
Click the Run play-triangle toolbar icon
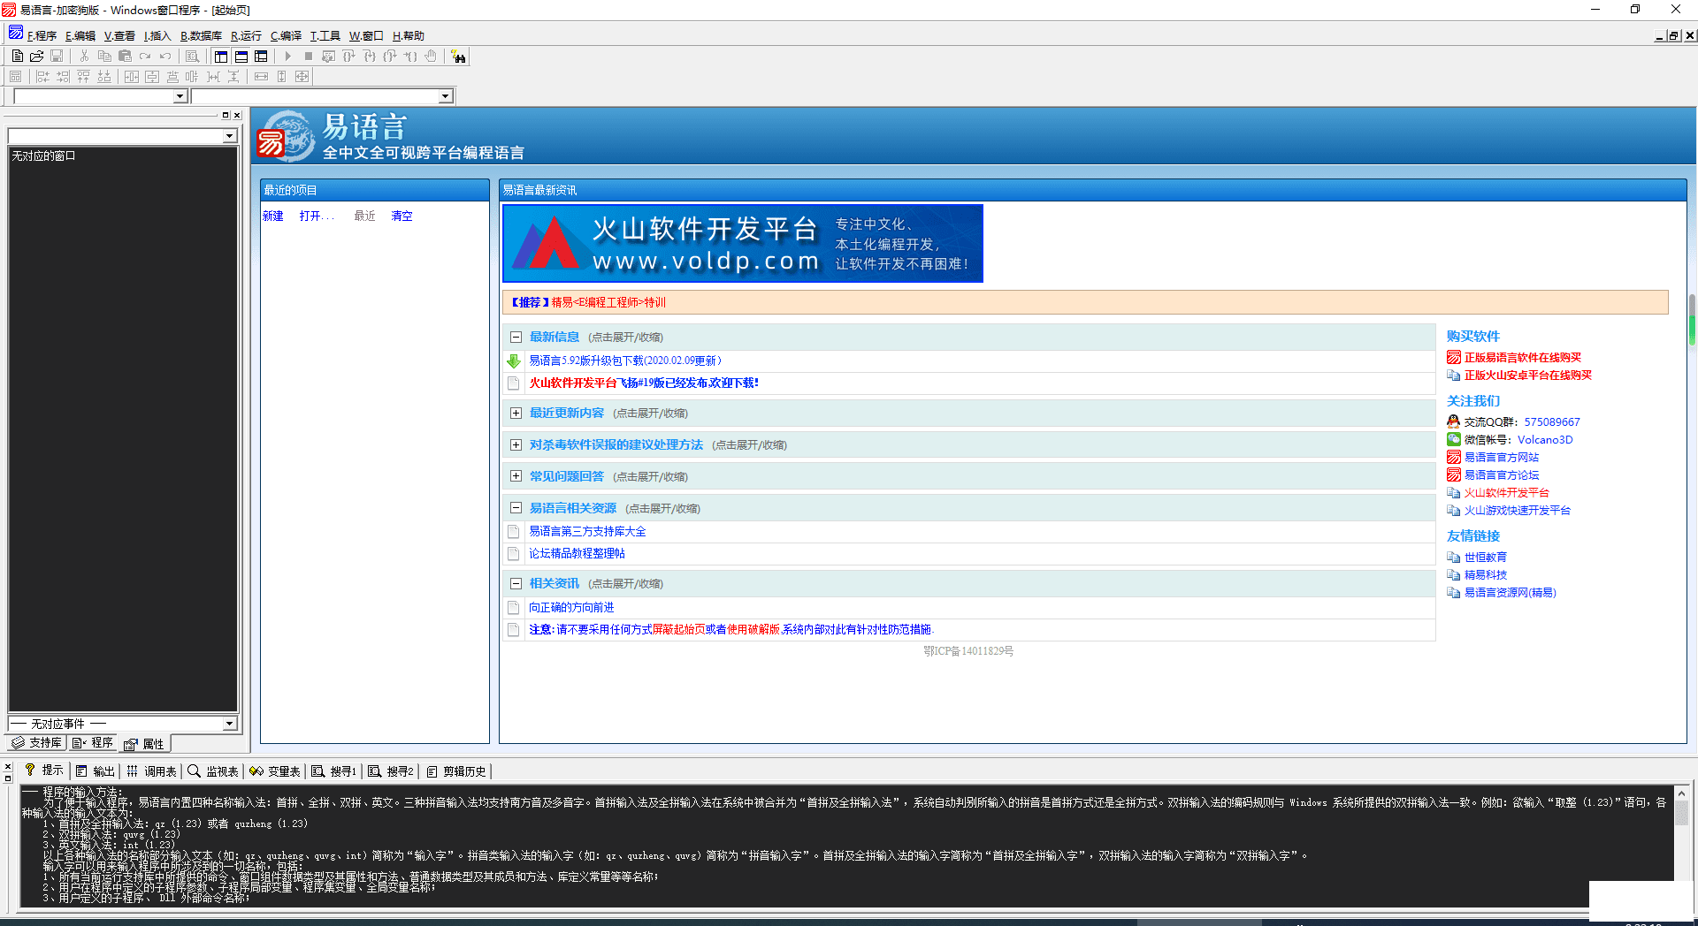[x=287, y=56]
